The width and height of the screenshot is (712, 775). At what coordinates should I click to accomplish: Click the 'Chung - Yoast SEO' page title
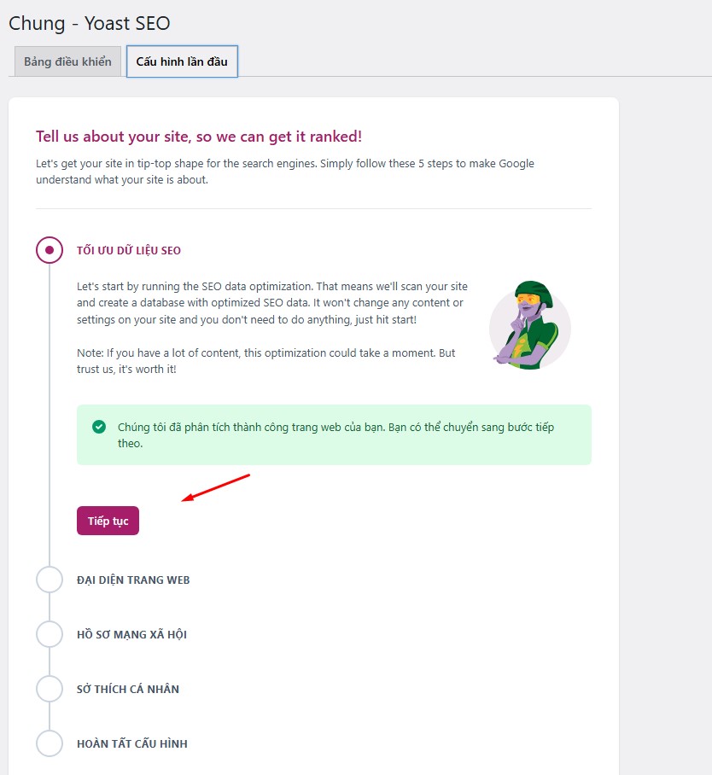(90, 23)
